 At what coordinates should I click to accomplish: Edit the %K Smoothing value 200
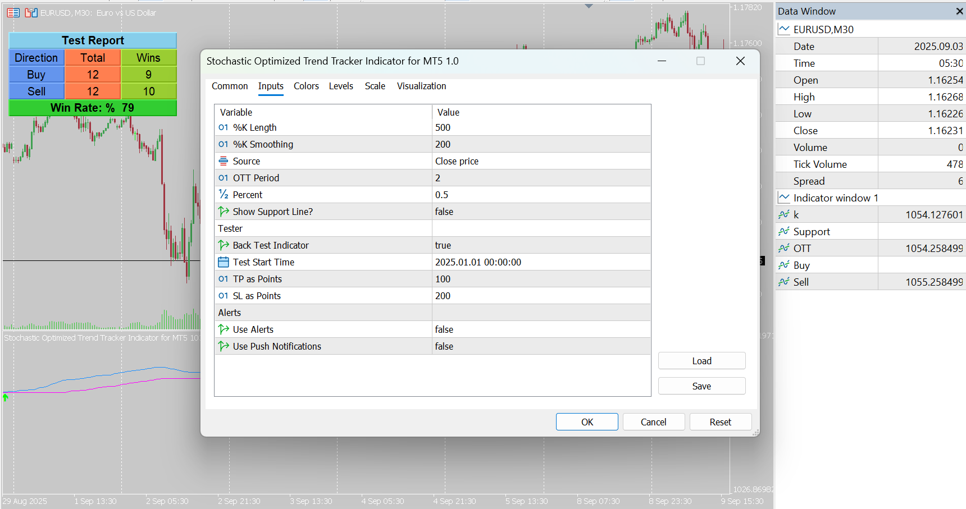click(x=541, y=144)
